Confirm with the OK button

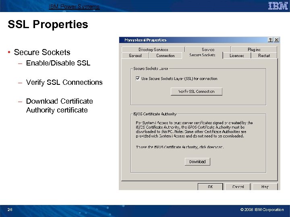(x=210, y=186)
